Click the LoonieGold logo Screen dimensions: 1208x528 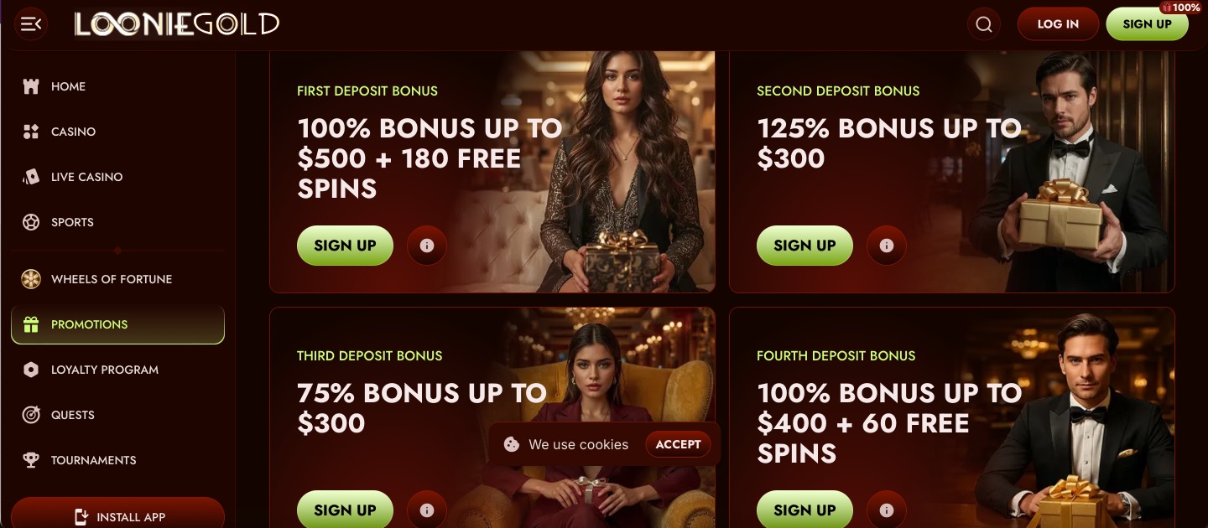click(x=176, y=24)
